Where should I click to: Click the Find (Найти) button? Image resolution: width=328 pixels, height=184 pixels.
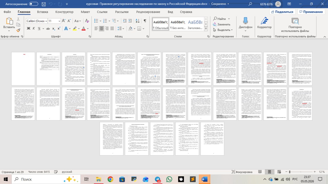point(219,19)
